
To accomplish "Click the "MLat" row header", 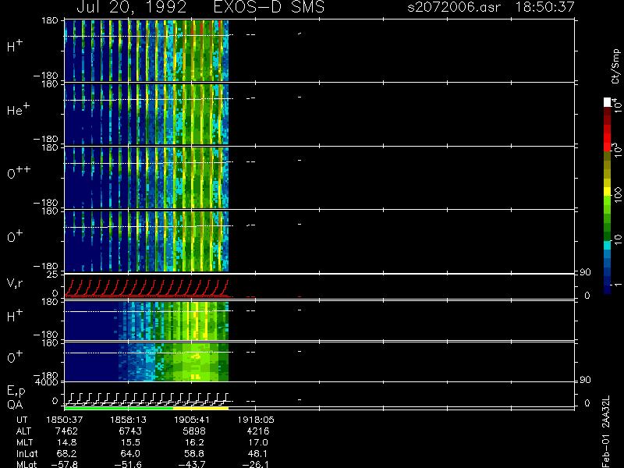I will tap(27, 464).
